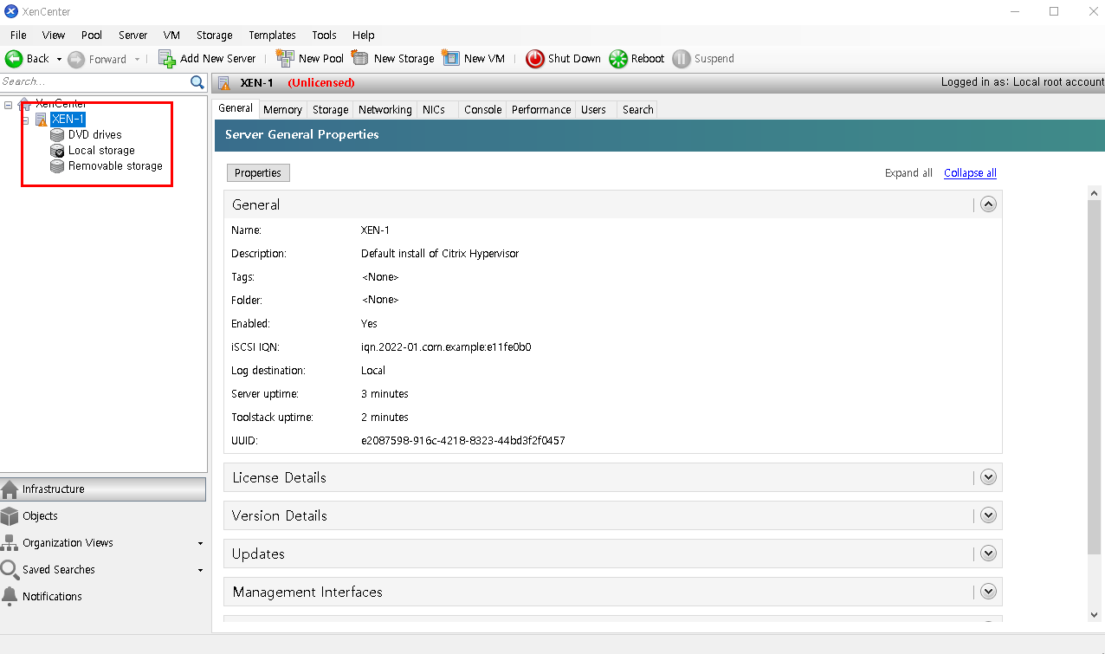Switch to the Console tab

(x=483, y=110)
